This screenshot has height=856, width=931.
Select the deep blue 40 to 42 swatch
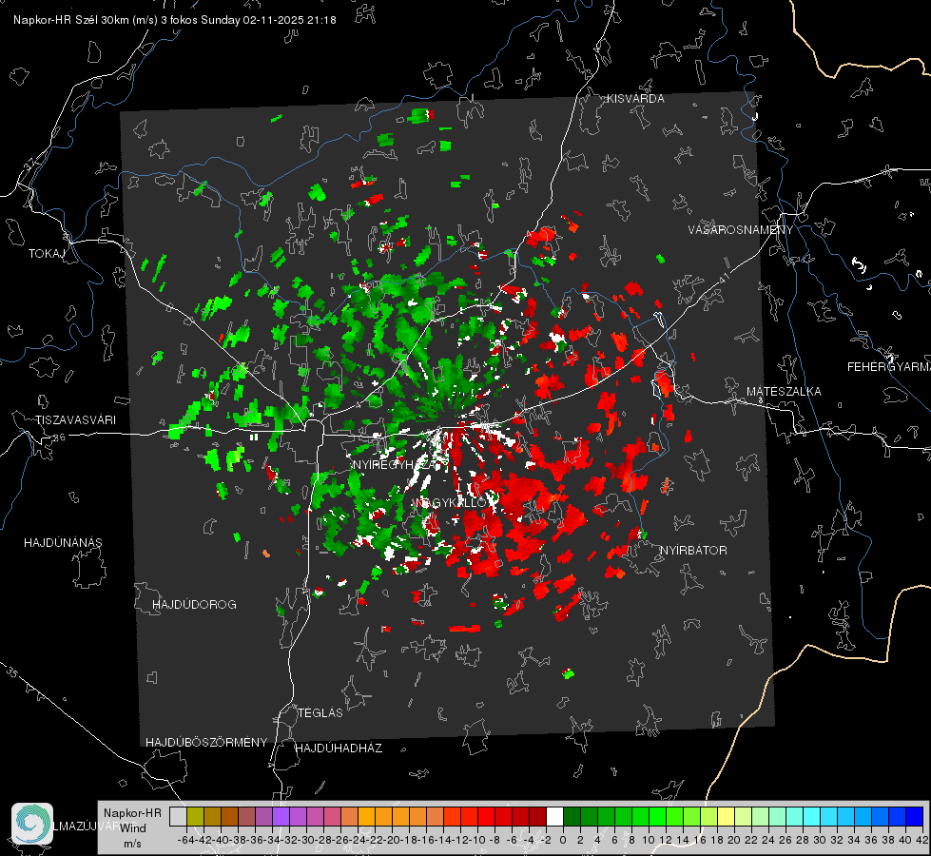click(914, 816)
